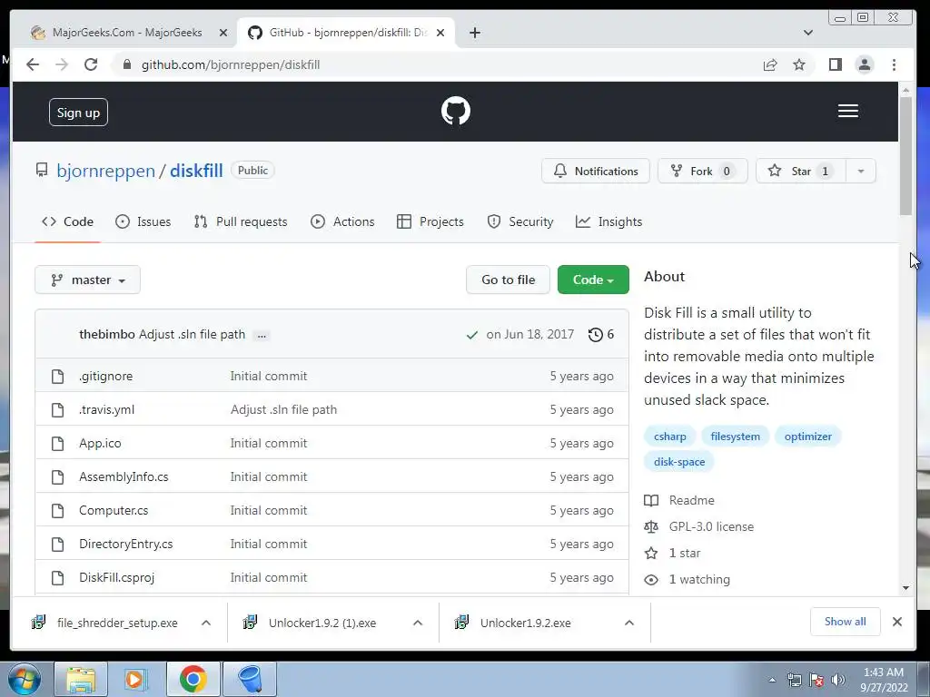This screenshot has height=697, width=930.
Task: Expand options for Unlocker1.9.2 (1).exe download
Action: [x=418, y=623]
